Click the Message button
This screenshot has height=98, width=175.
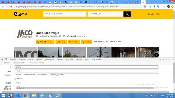[61, 42]
